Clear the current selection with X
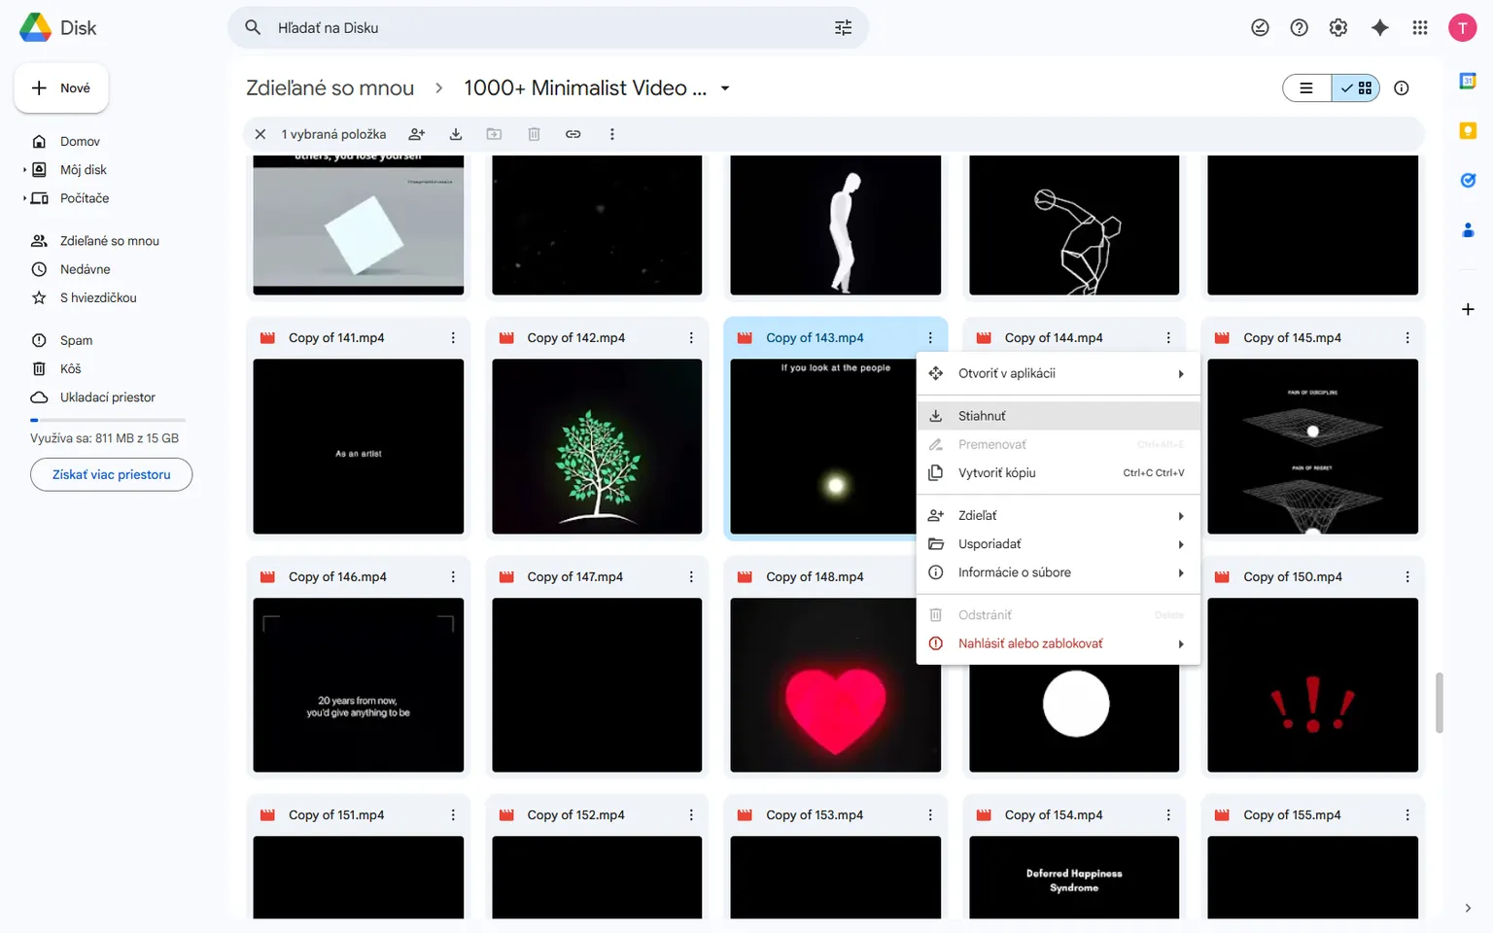1493x933 pixels. pos(260,134)
